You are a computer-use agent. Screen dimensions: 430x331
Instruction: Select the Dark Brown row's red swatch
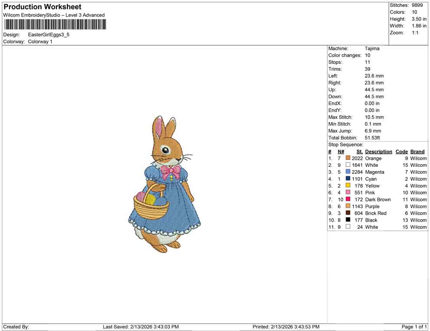tap(348, 199)
